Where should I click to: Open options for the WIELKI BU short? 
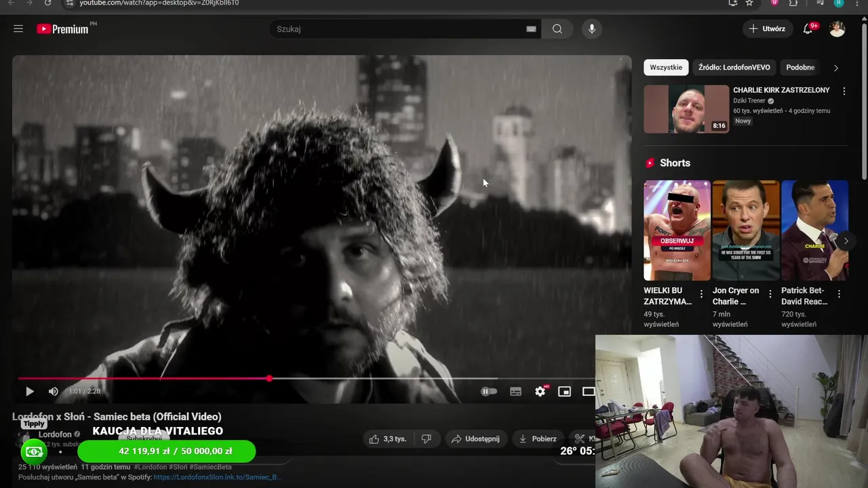(702, 294)
